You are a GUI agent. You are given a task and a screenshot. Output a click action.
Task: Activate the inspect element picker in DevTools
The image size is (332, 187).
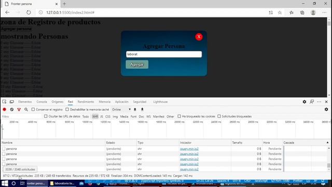(x=4, y=102)
